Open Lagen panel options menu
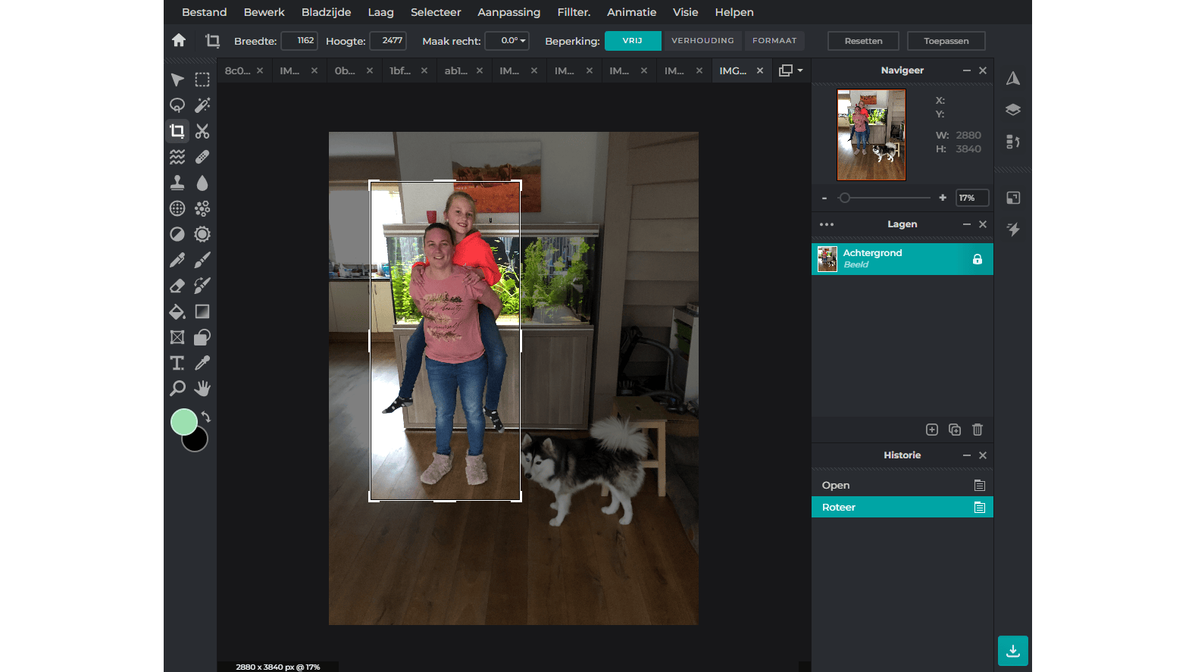The width and height of the screenshot is (1195, 672). coord(827,224)
